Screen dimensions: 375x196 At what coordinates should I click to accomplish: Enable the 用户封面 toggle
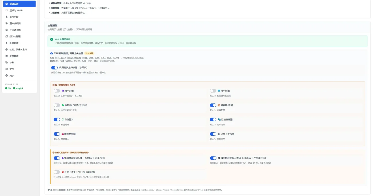pyautogui.click(x=213, y=91)
